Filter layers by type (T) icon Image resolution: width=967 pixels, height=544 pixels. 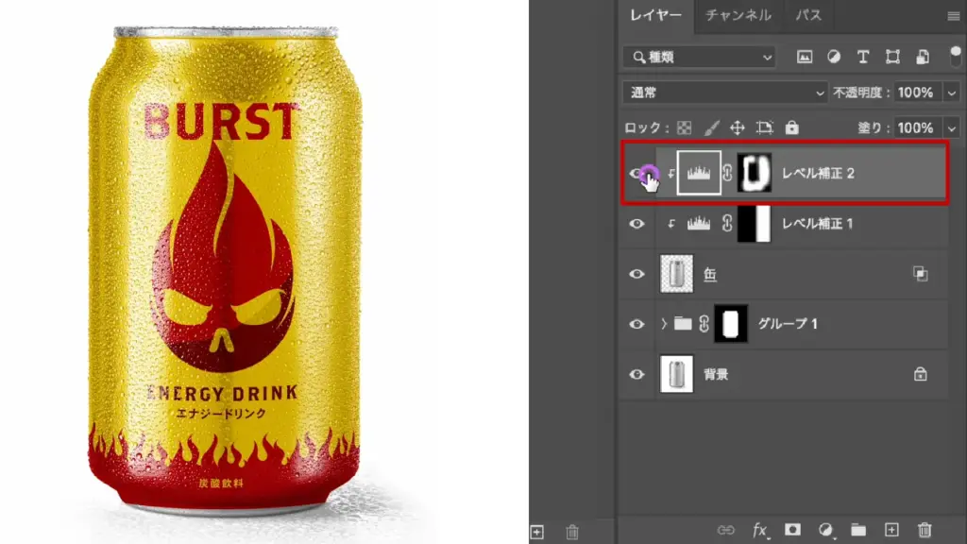click(862, 57)
